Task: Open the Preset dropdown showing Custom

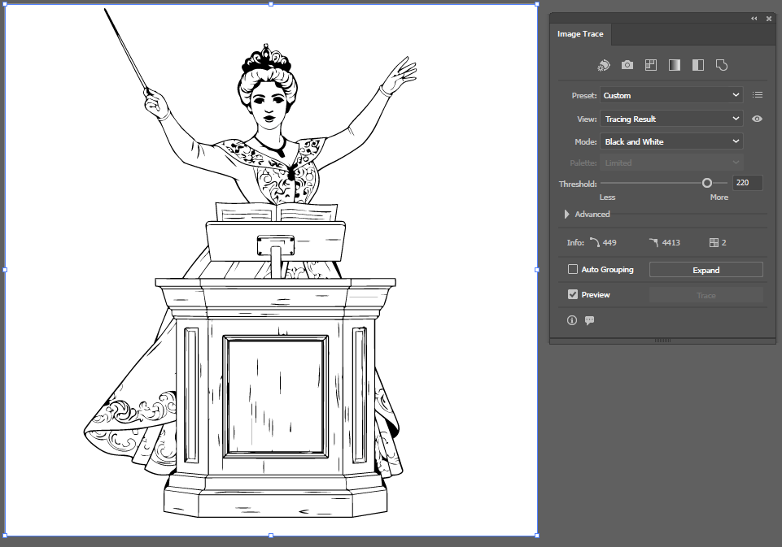Action: coord(671,95)
